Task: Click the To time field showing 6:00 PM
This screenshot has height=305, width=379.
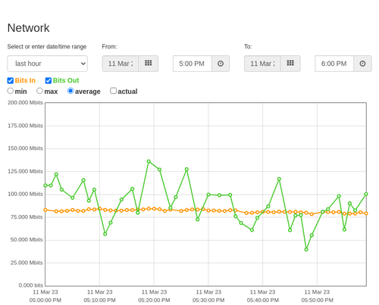Action: click(334, 64)
